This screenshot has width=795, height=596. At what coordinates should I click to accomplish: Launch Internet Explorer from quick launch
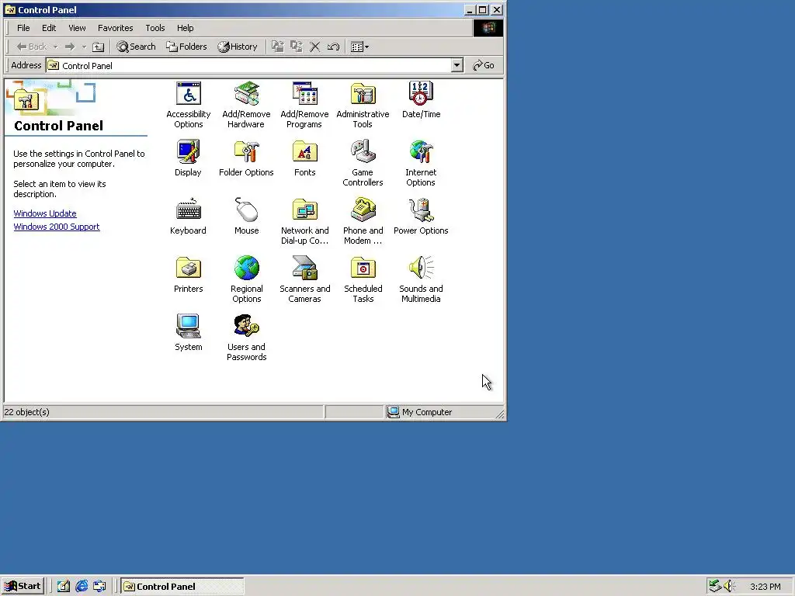[82, 587]
